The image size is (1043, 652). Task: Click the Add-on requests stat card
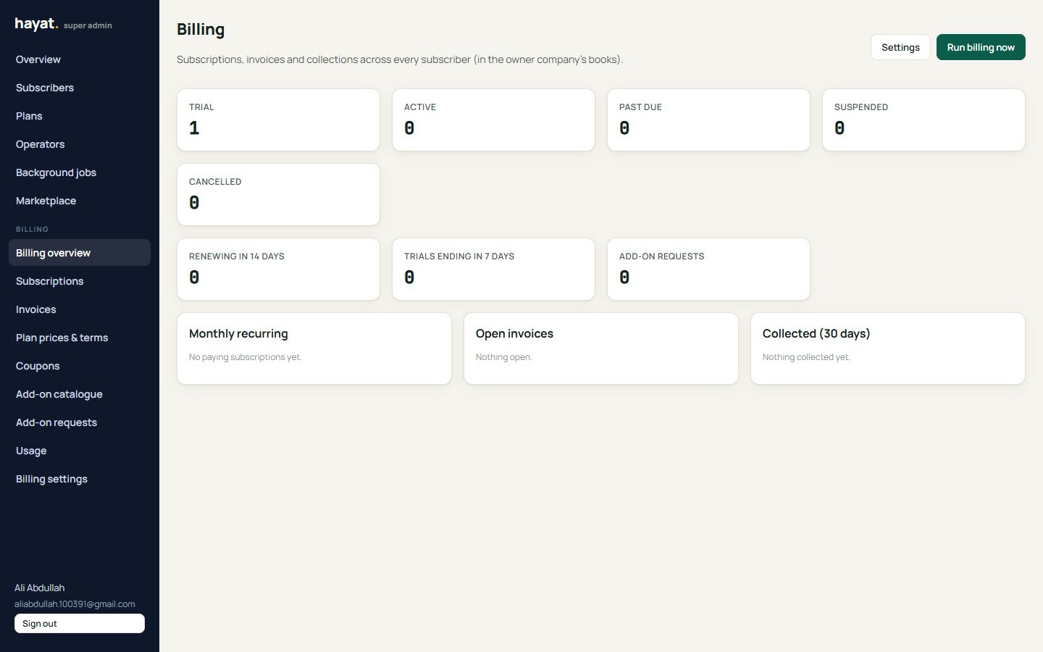coord(708,269)
